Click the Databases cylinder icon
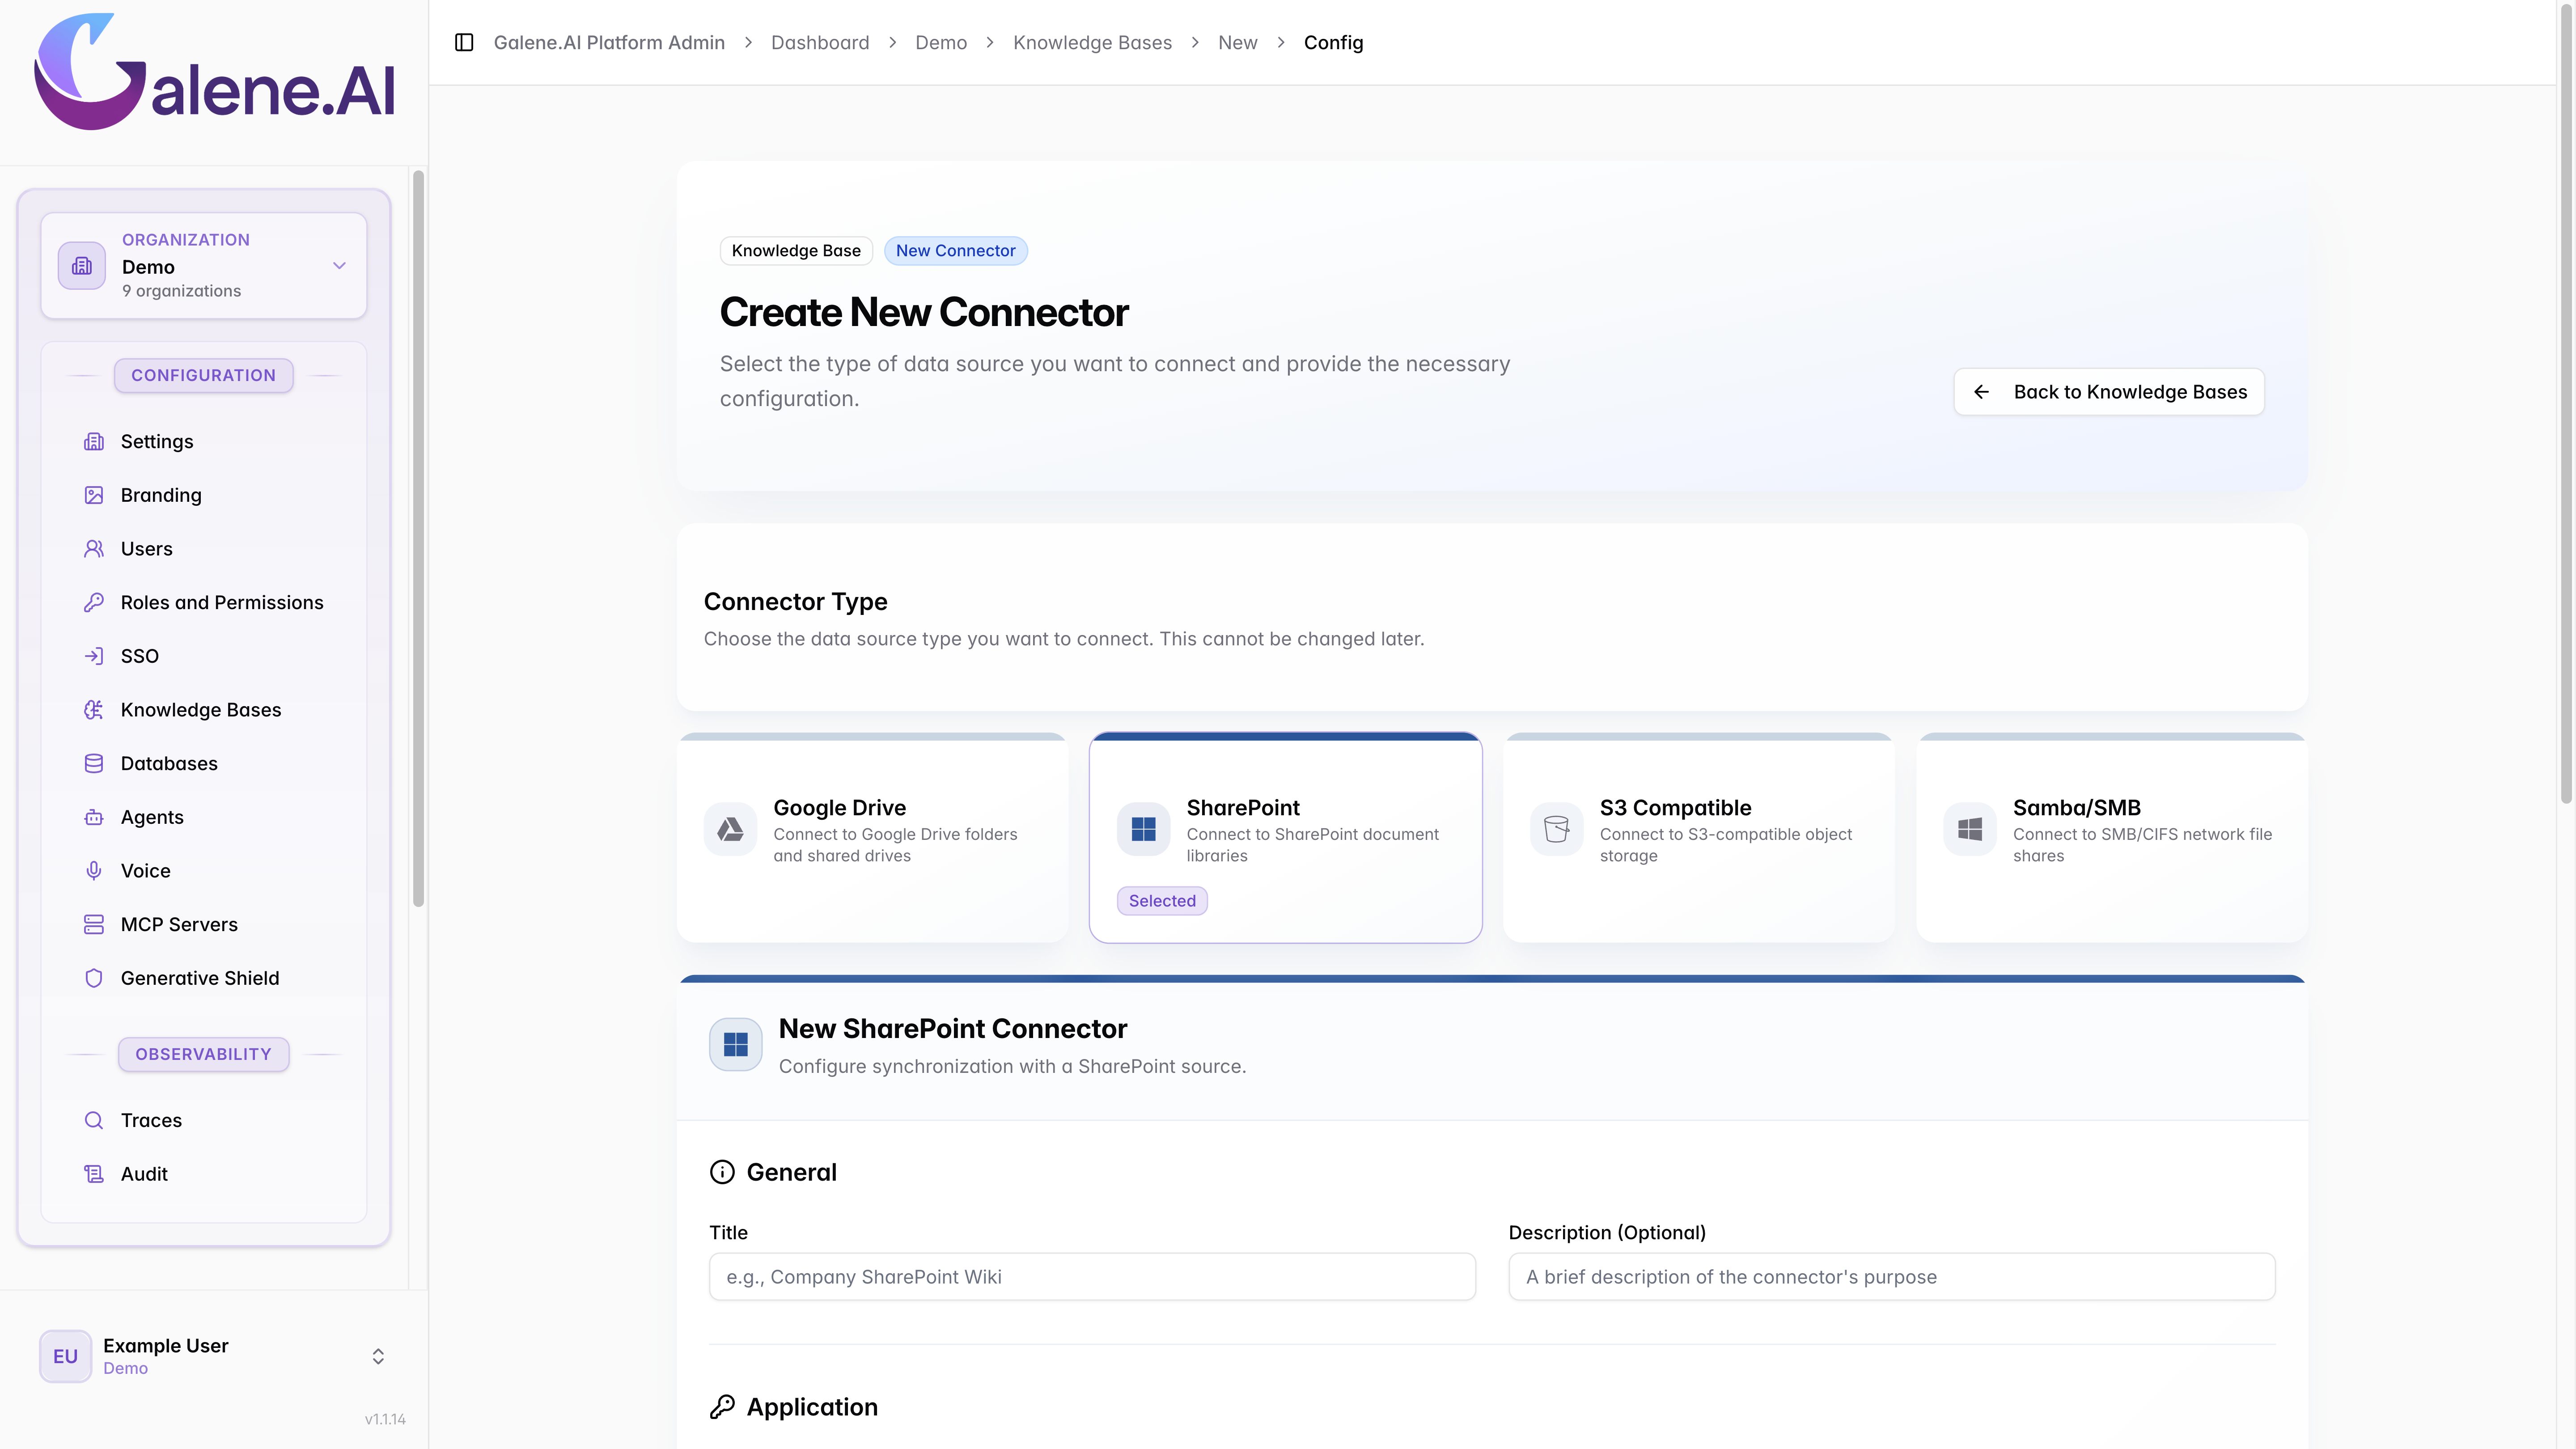 94,763
